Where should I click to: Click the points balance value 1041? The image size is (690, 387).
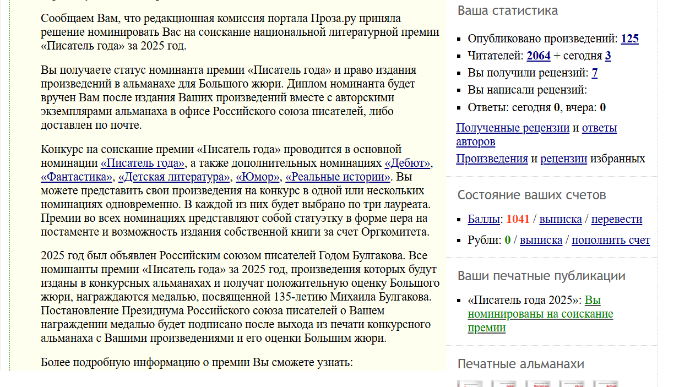[518, 219]
